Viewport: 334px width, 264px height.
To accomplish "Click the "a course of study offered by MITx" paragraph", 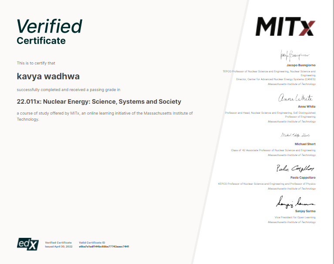I will point(105,116).
